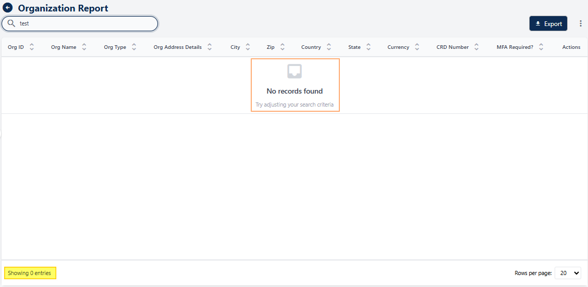The width and height of the screenshot is (588, 287).
Task: Sort by State using its sort arrows
Action: click(369, 47)
